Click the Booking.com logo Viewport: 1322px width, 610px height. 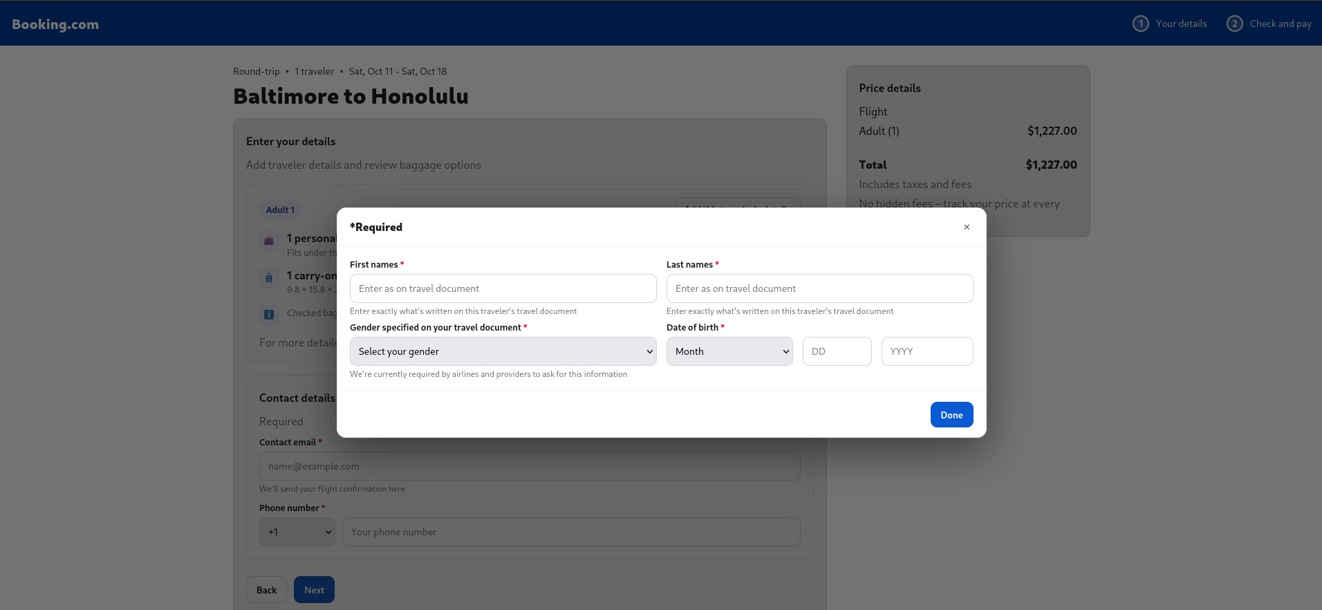tap(55, 24)
